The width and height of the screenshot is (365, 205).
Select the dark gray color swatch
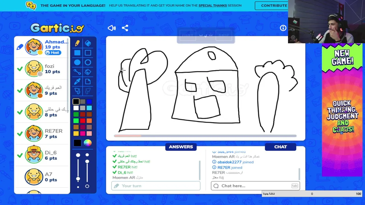pyautogui.click(x=83, y=102)
